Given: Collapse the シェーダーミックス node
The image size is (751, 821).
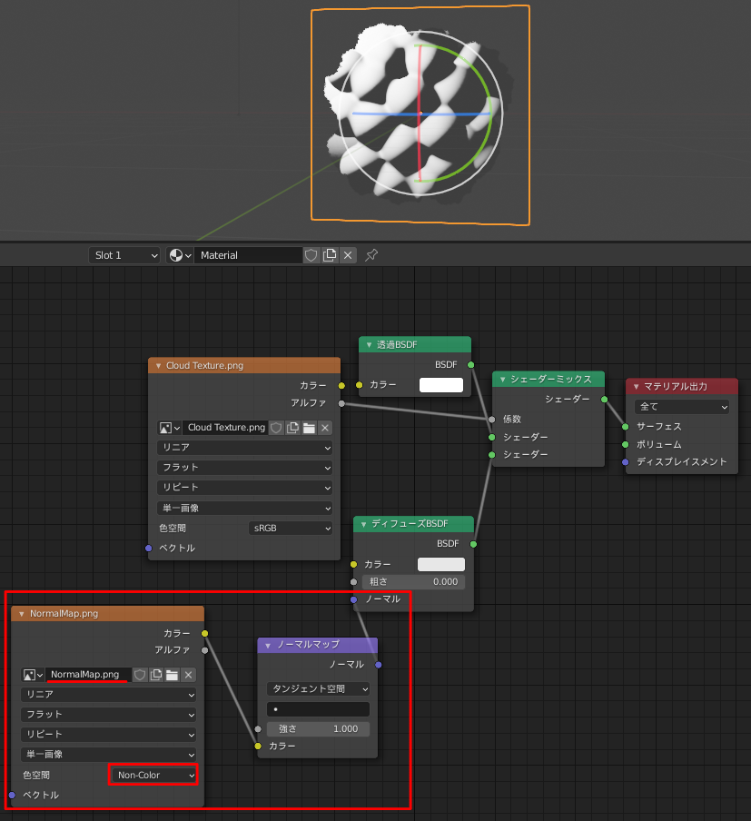Looking at the screenshot, I should coord(502,379).
